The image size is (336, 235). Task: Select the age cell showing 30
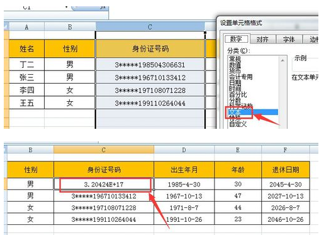pos(238,184)
